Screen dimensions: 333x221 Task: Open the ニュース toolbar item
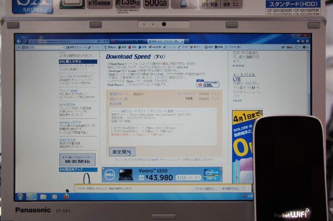point(169,47)
